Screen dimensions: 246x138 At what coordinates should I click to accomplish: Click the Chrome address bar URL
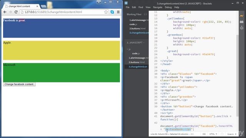pyautogui.click(x=53, y=12)
